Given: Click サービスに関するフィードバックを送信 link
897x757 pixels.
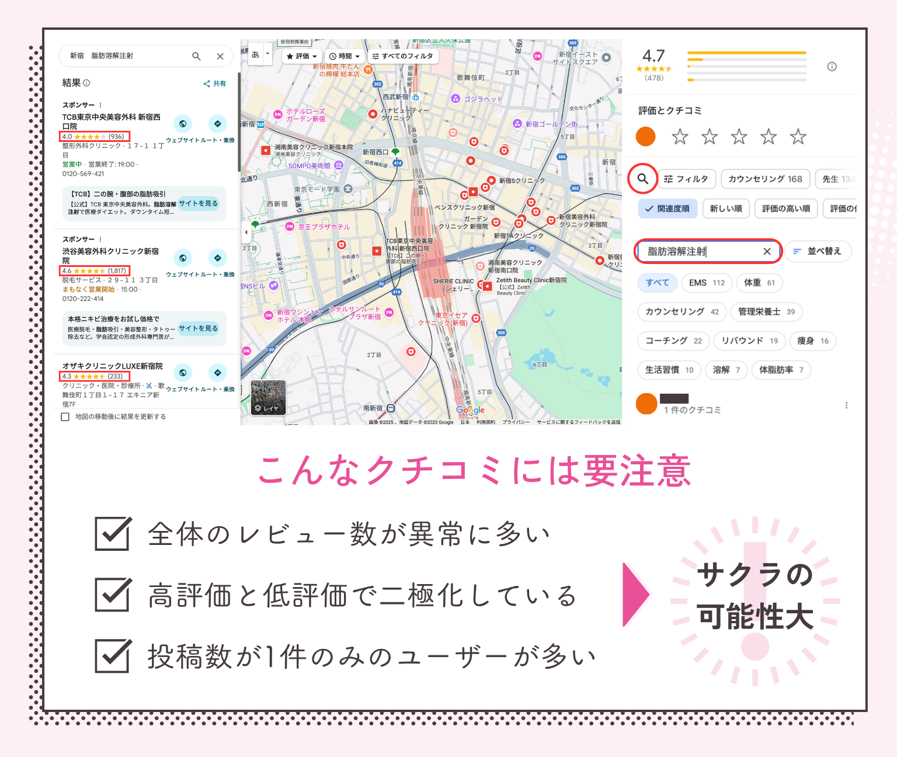Looking at the screenshot, I should click(578, 422).
